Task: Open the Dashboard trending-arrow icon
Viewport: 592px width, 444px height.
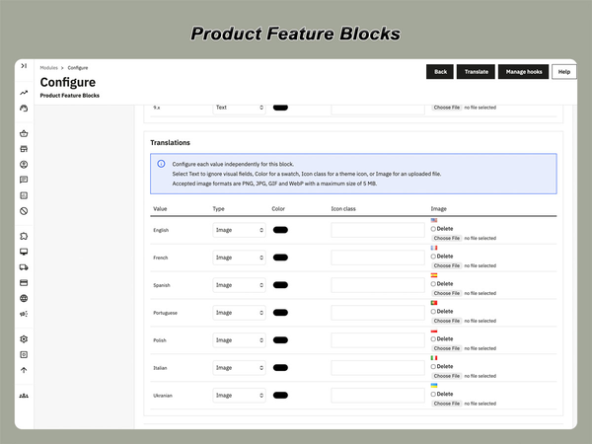Action: tap(24, 93)
